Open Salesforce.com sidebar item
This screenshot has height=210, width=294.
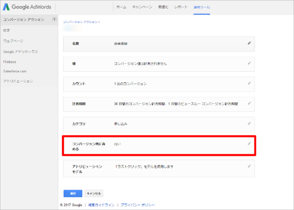pyautogui.click(x=15, y=71)
